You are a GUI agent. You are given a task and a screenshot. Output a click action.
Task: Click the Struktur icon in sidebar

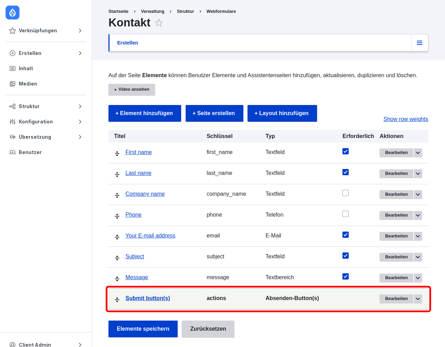coord(13,106)
